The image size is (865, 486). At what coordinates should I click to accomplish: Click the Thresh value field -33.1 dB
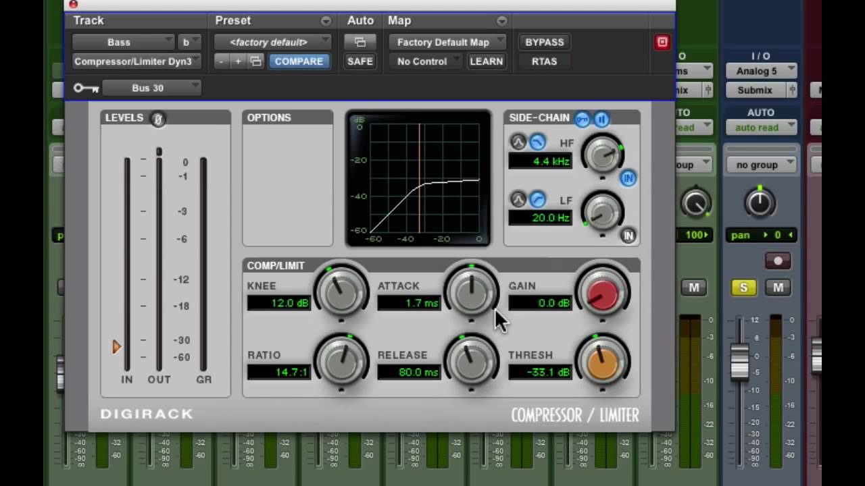[539, 372]
